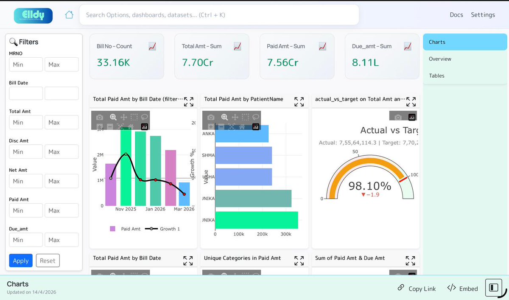Switch to the Overview tab

tap(465, 59)
